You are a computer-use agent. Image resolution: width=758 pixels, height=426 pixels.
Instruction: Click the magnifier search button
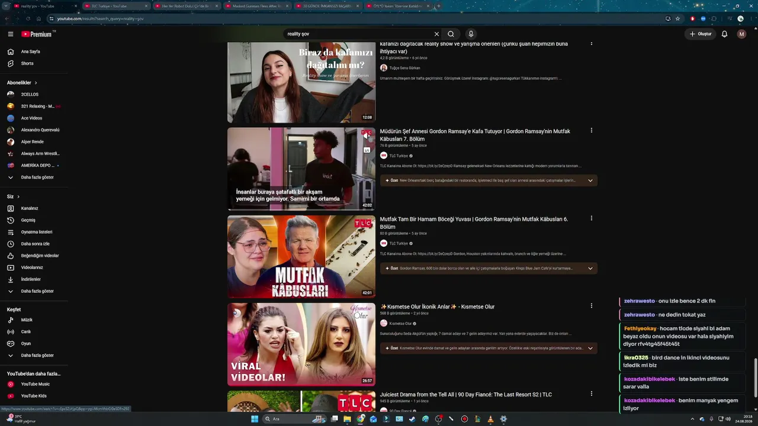(x=451, y=34)
